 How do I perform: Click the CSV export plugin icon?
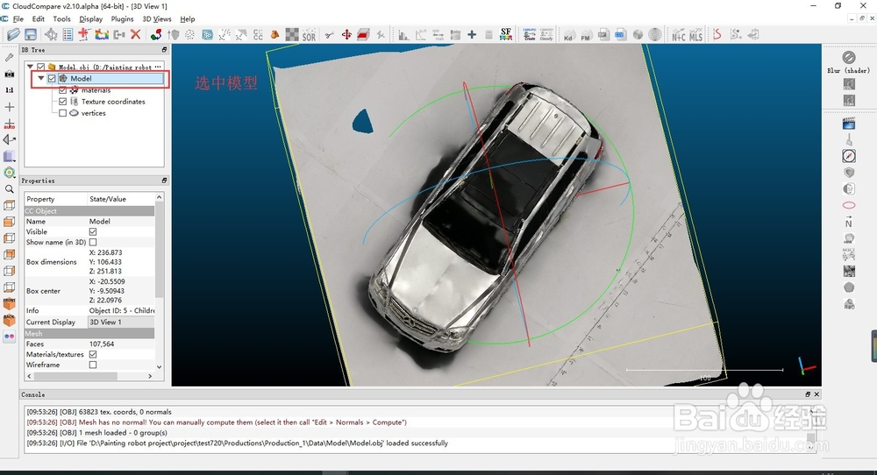[620, 35]
